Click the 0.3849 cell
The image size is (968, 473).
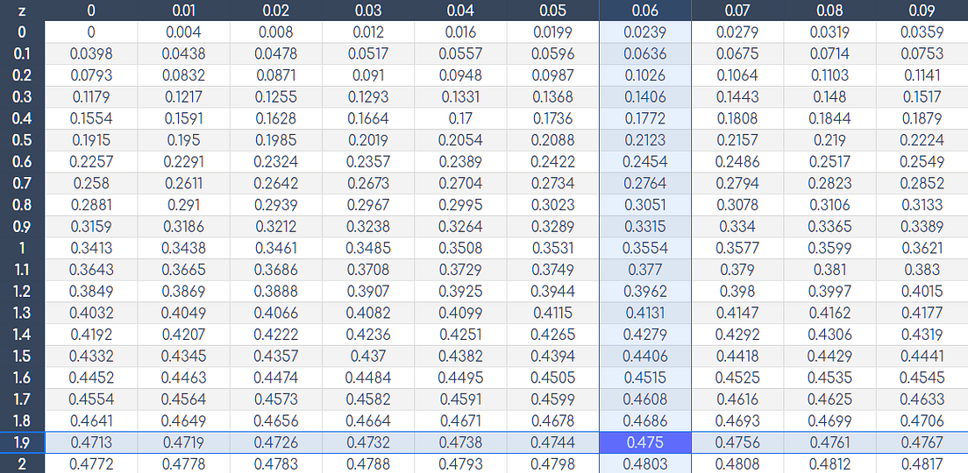[91, 291]
